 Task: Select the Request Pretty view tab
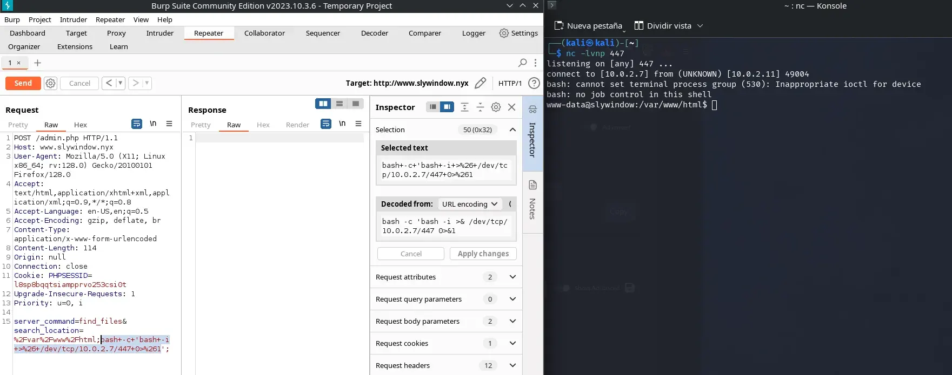click(x=18, y=125)
